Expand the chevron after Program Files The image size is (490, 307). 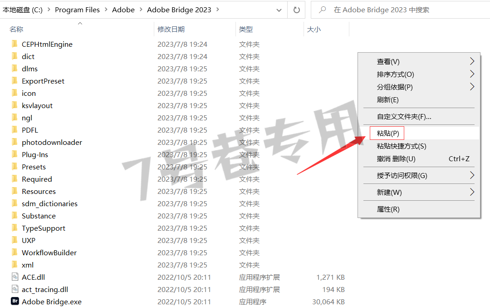click(106, 10)
